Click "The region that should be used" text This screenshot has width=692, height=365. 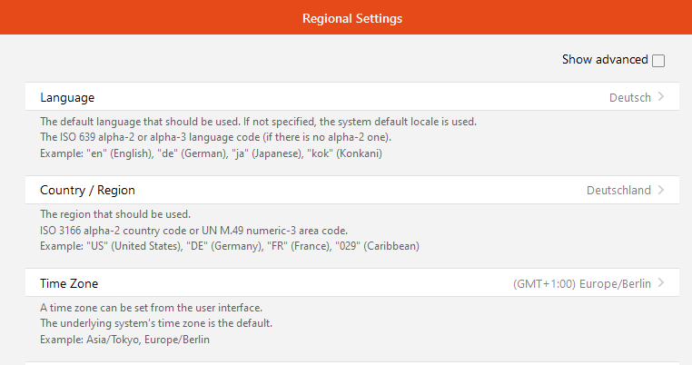coord(115,214)
